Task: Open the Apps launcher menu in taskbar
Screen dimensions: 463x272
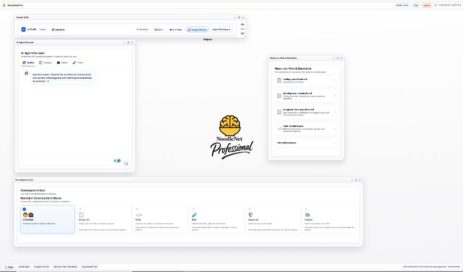Action: 9,267
